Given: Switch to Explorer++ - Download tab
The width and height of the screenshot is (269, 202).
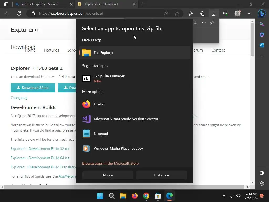Looking at the screenshot, I should 106,4.
